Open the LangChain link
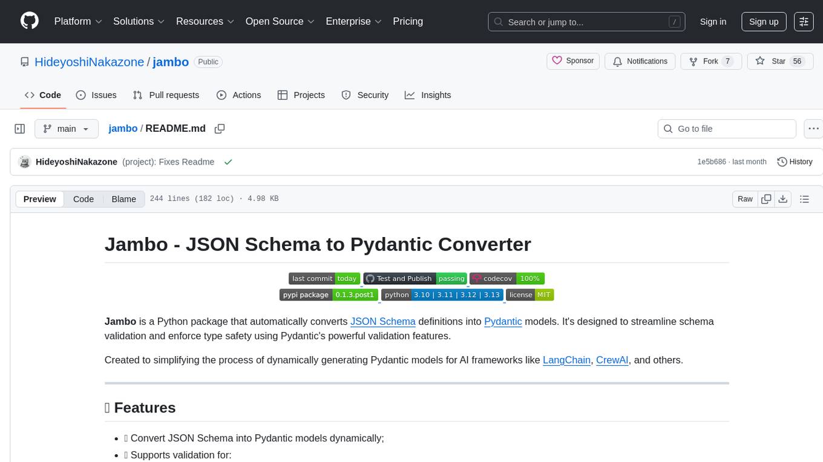The height and width of the screenshot is (462, 823). point(566,360)
